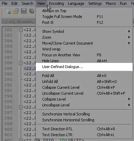
Task: Click the Save All toolbar icon
Action: 31,11
